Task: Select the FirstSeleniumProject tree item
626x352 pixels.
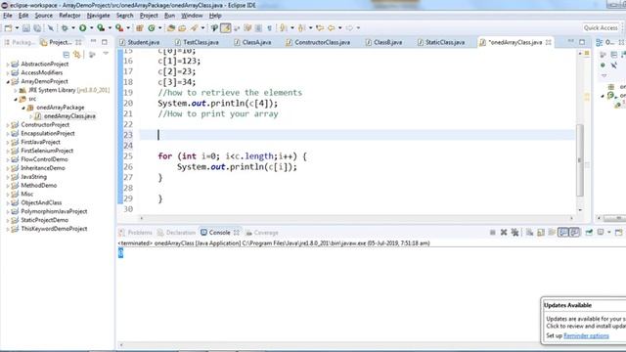Action: click(47, 151)
